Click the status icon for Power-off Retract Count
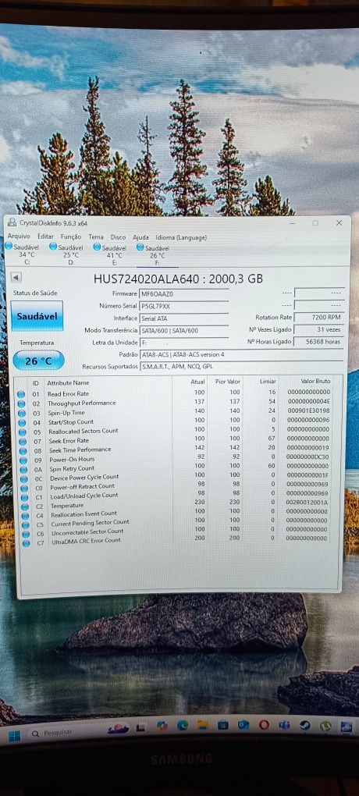 click(24, 488)
